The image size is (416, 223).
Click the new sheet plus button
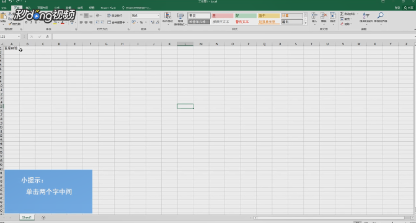coord(43,217)
